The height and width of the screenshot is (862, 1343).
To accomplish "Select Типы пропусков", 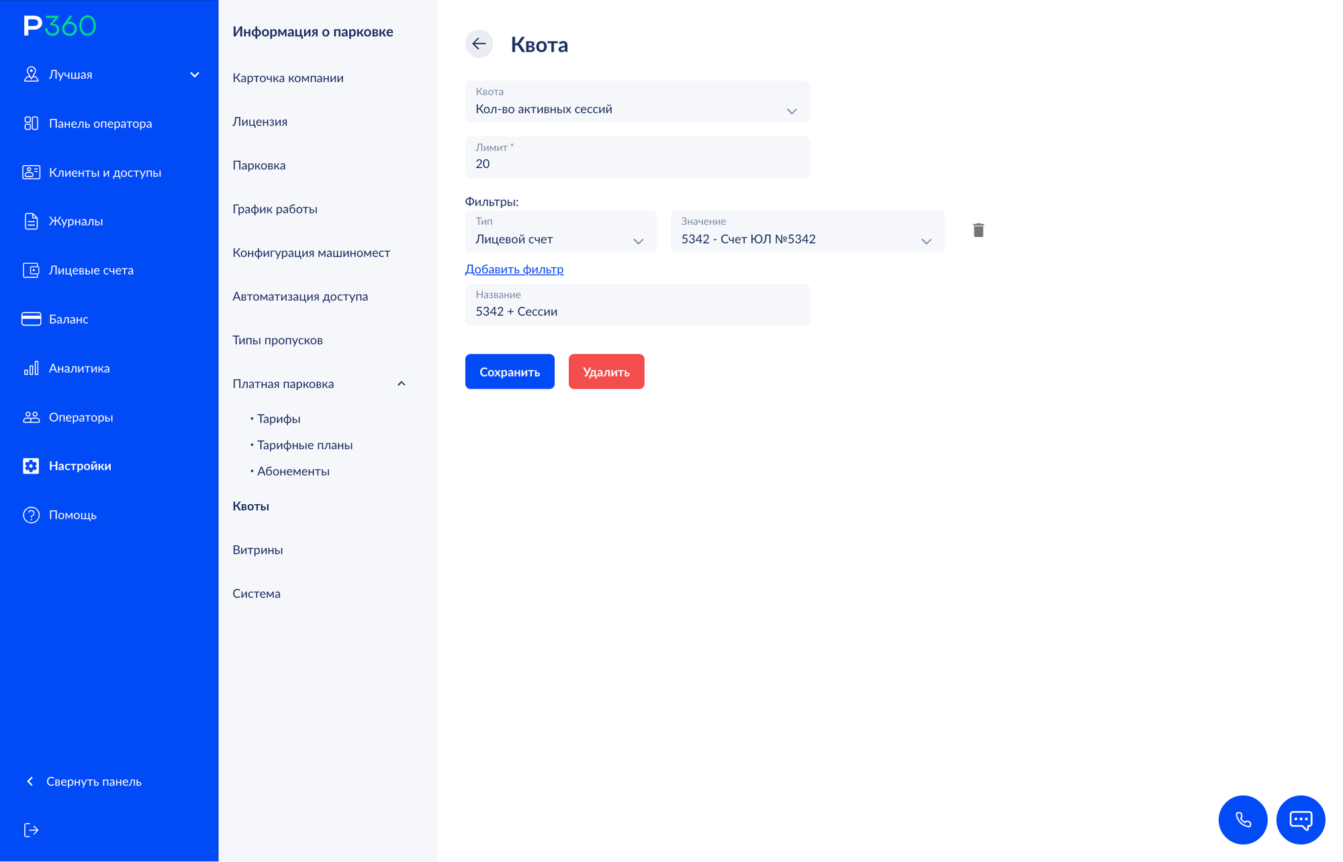I will coord(277,340).
